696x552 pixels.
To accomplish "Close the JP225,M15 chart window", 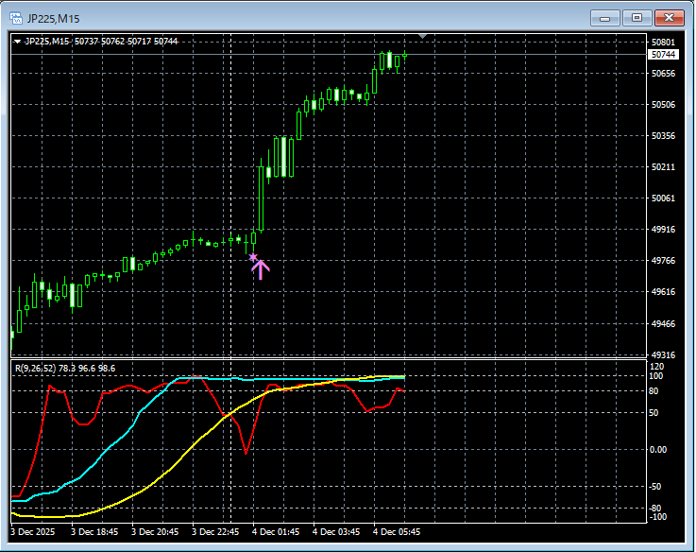I will tap(670, 18).
